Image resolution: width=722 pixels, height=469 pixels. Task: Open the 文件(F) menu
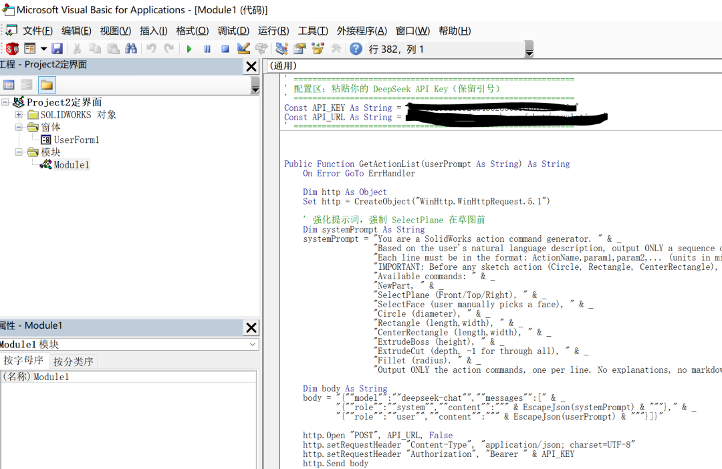[x=37, y=31]
